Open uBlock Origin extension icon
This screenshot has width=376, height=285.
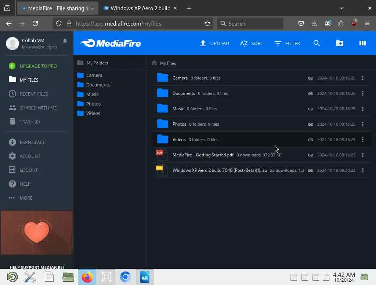tap(354, 23)
